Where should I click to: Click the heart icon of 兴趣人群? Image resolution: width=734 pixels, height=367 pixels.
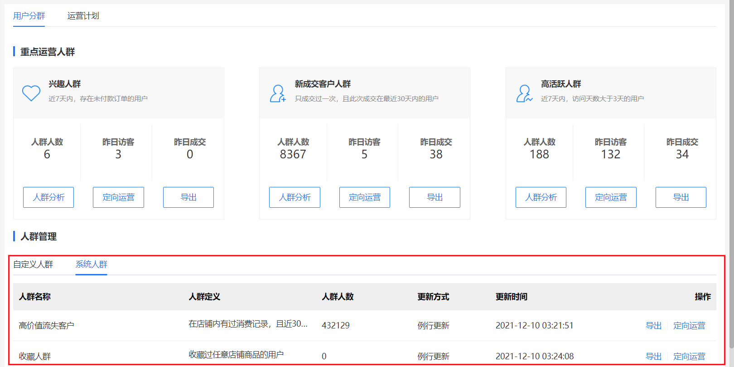pos(31,93)
